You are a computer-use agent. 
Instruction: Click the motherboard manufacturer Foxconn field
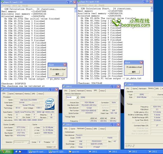[x=96, y=135]
